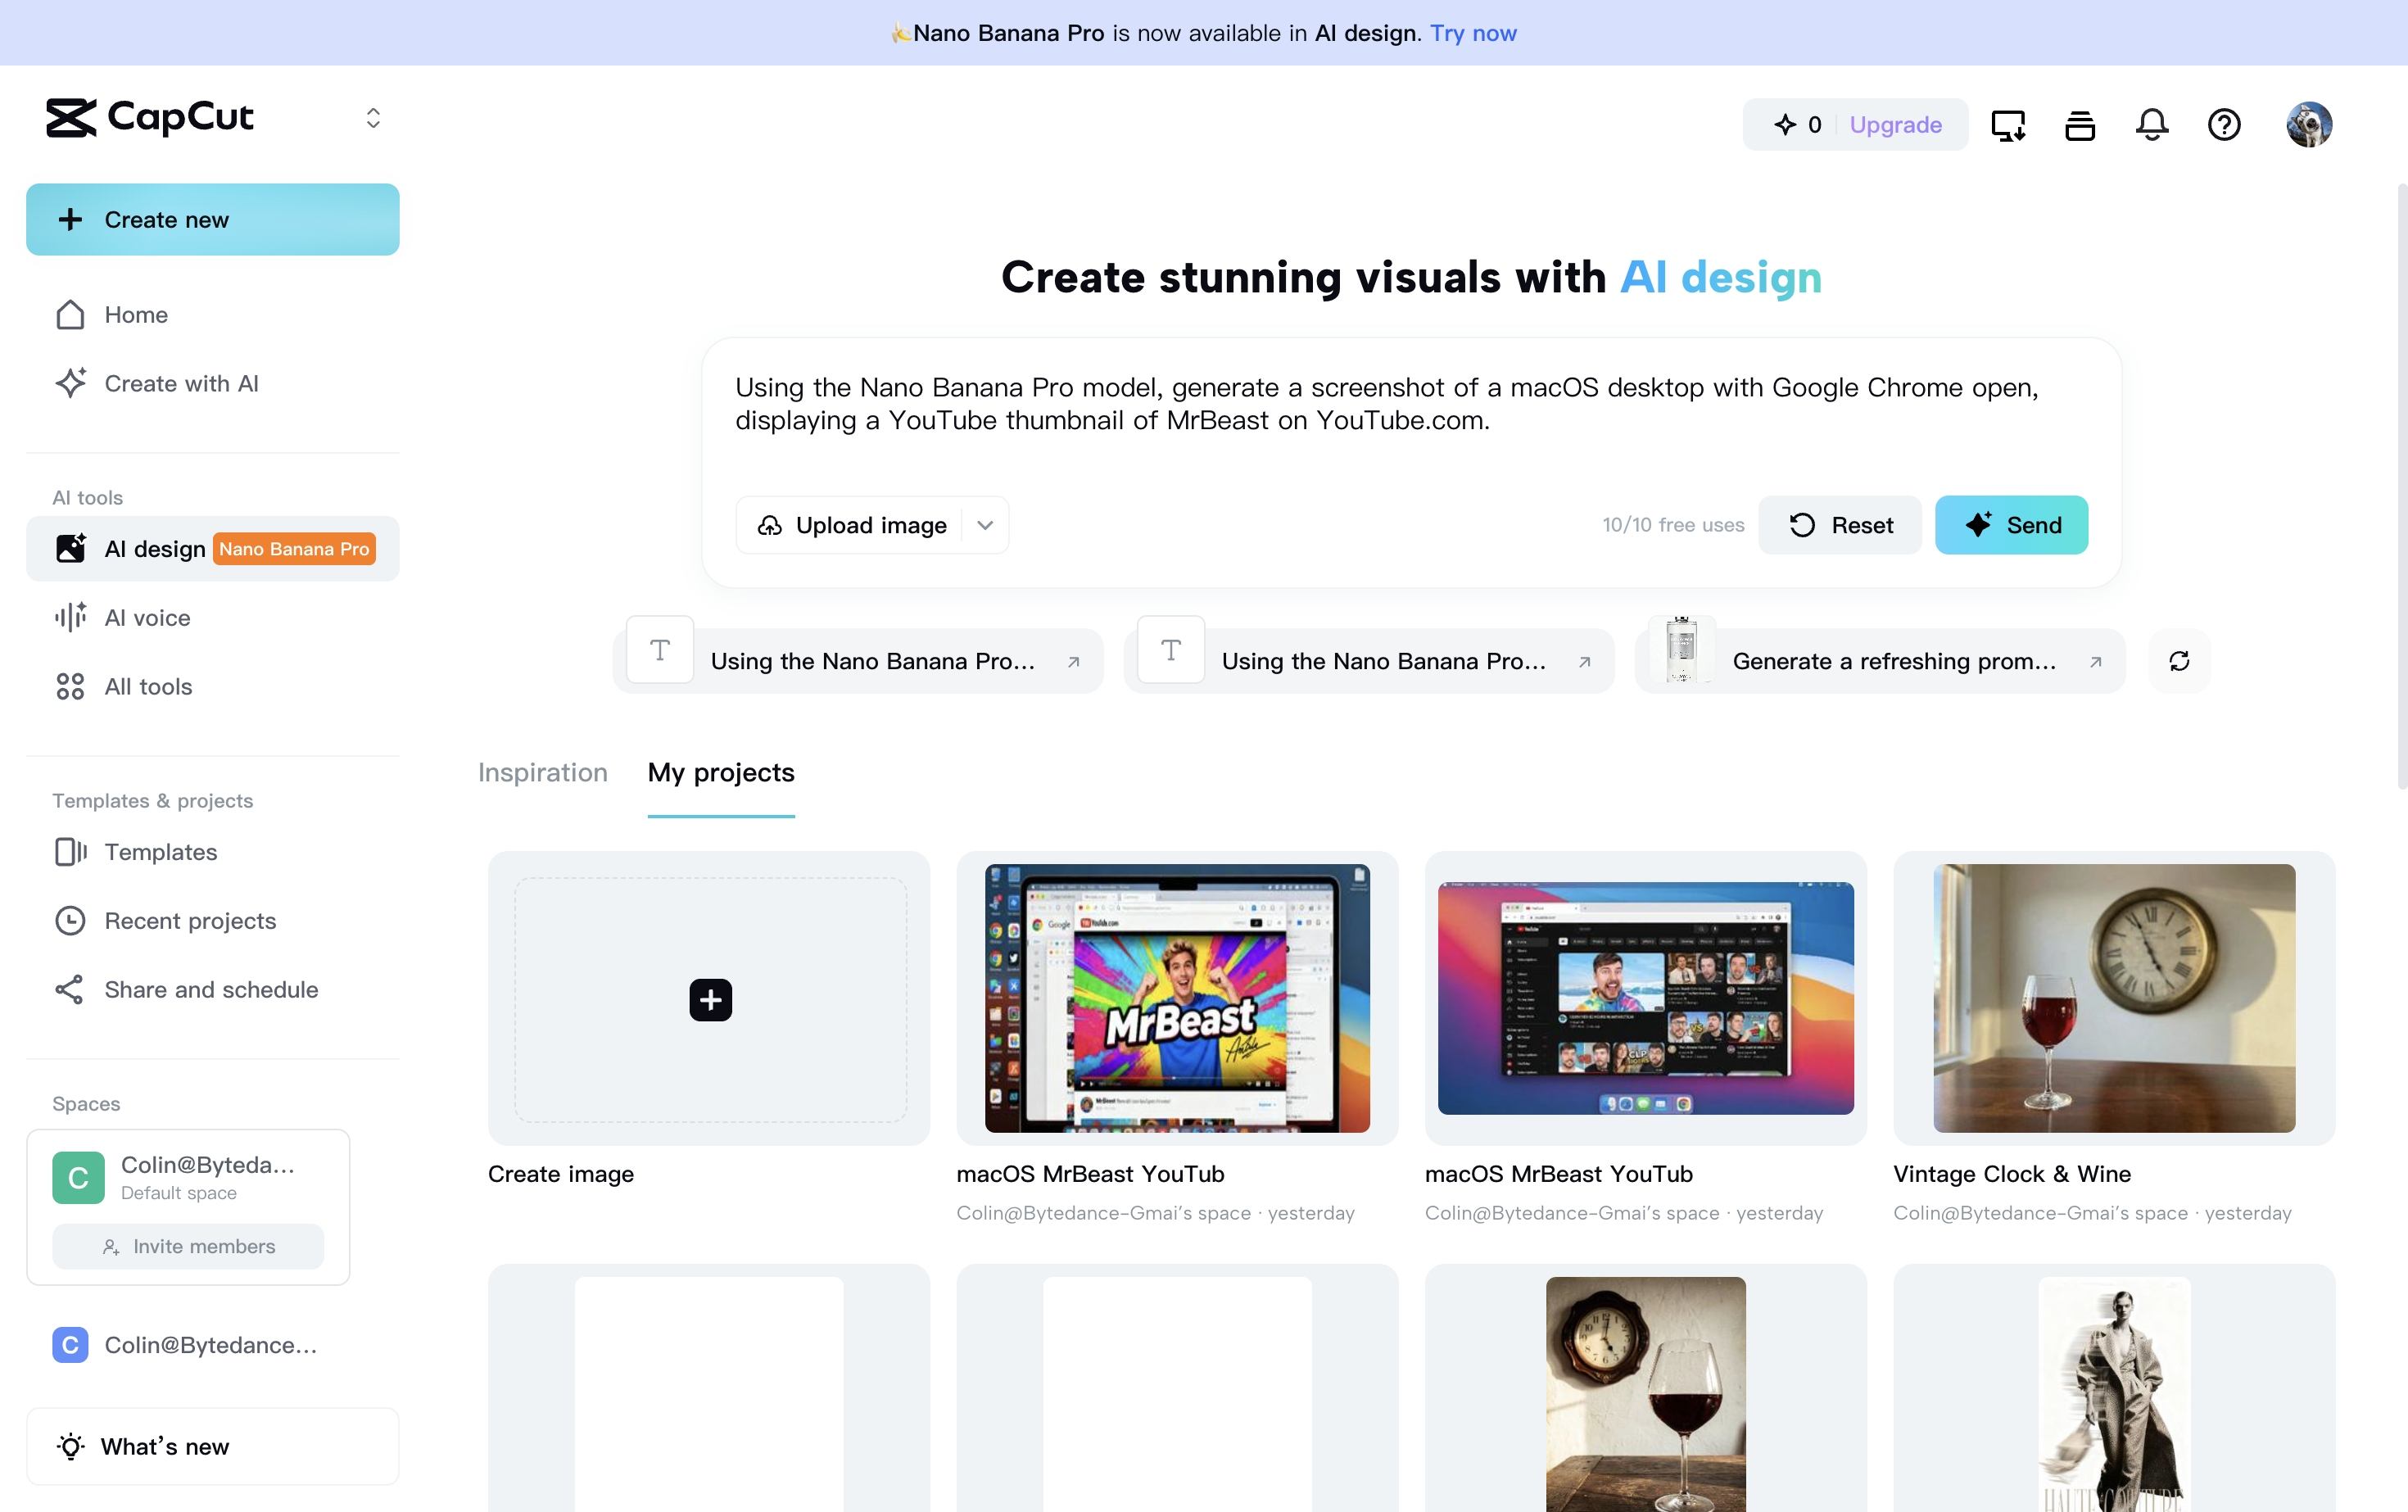Open Create with AI in sidebar

[x=213, y=384]
